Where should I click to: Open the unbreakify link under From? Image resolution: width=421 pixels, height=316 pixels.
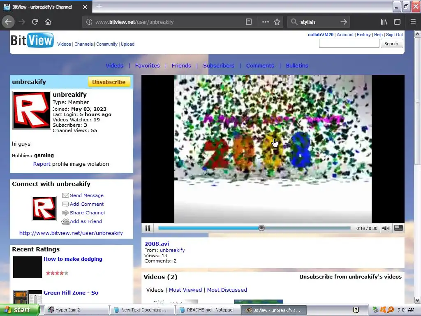172,250
